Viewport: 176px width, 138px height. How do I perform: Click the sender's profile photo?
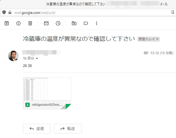click(x=13, y=56)
